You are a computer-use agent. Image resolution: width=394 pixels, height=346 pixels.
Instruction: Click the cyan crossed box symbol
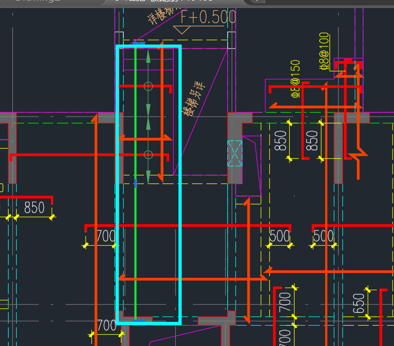click(235, 153)
